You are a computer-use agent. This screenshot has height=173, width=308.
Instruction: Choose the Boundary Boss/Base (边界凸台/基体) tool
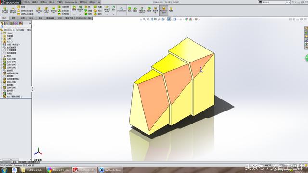coord(25,14)
